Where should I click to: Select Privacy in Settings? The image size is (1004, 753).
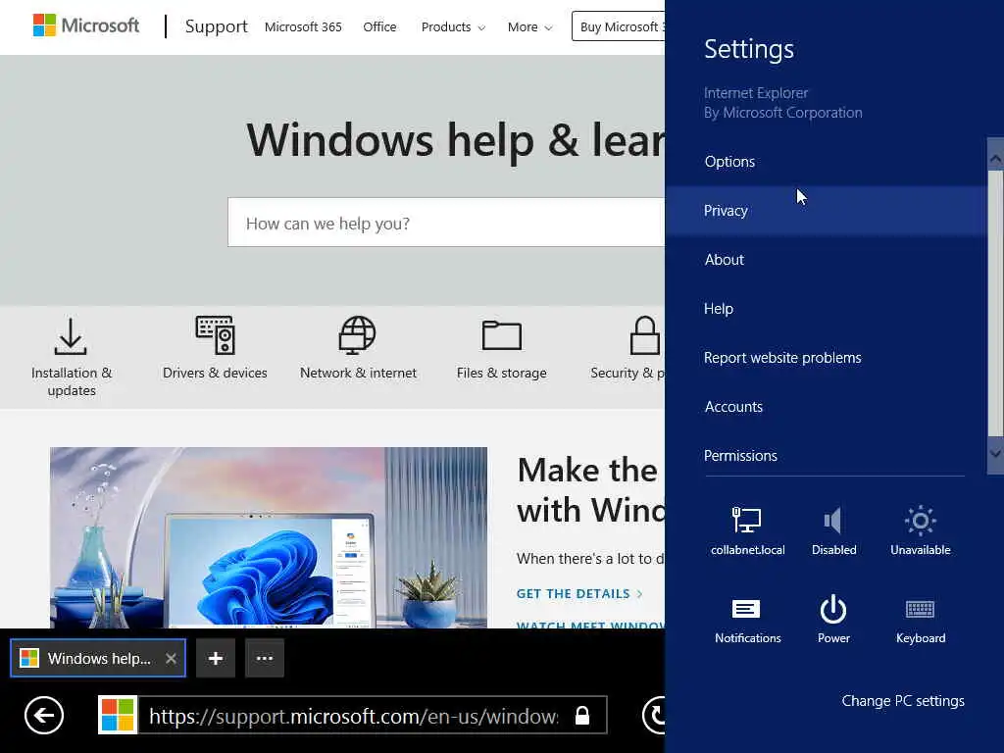[x=826, y=211]
